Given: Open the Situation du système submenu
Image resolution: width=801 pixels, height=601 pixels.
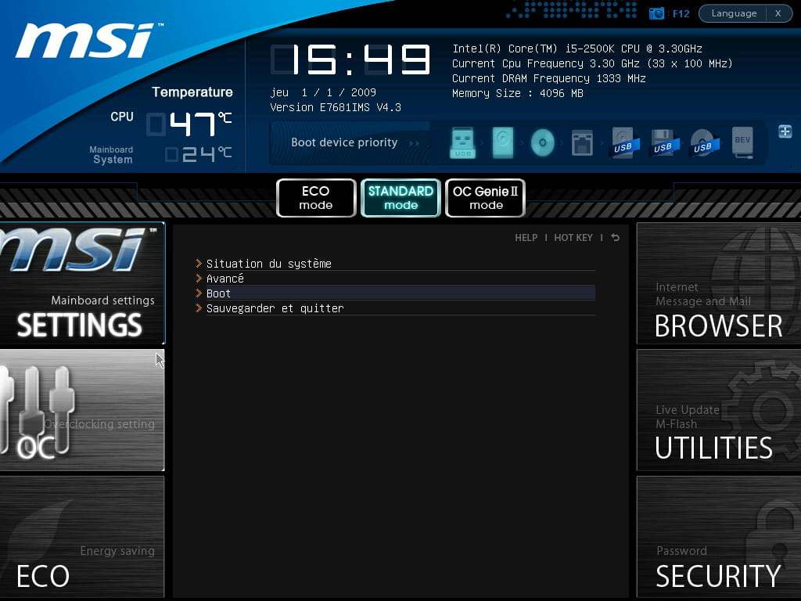Looking at the screenshot, I should click(268, 264).
